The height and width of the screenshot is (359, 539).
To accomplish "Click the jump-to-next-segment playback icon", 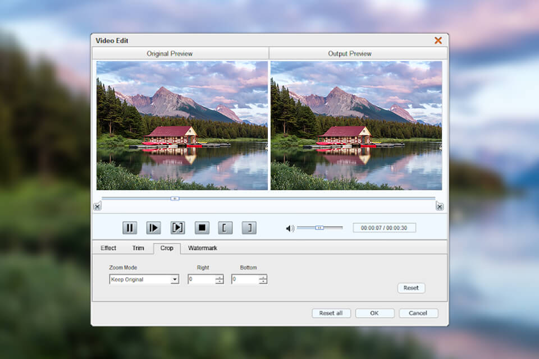I will (x=178, y=227).
